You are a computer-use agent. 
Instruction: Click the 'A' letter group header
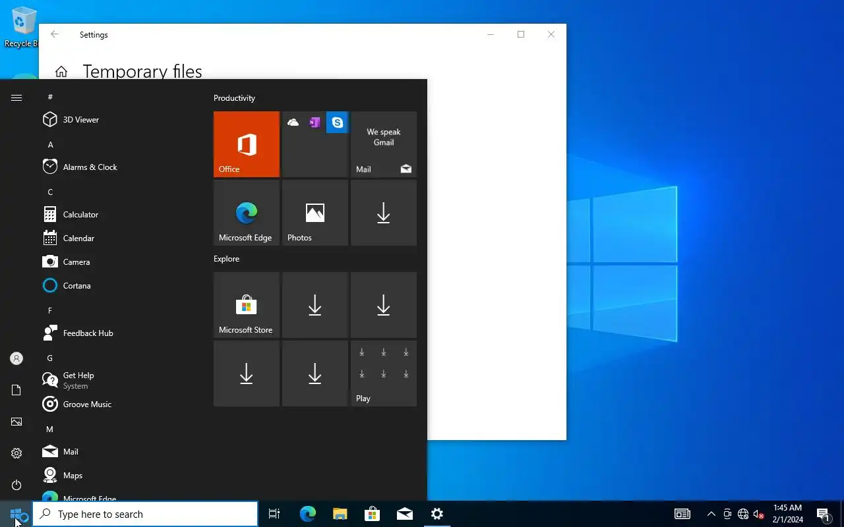[50, 144]
